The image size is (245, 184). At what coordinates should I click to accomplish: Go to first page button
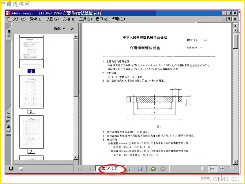80,169
